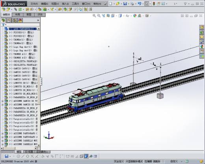Screen dimensions: 205x164
Task: Click the feature tree vertical scrollbar down arrow
Action: 39,145
